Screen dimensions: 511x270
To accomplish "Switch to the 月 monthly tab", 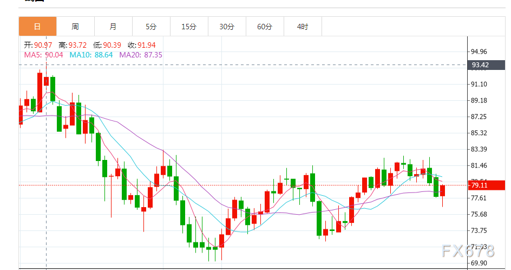I will (113, 26).
